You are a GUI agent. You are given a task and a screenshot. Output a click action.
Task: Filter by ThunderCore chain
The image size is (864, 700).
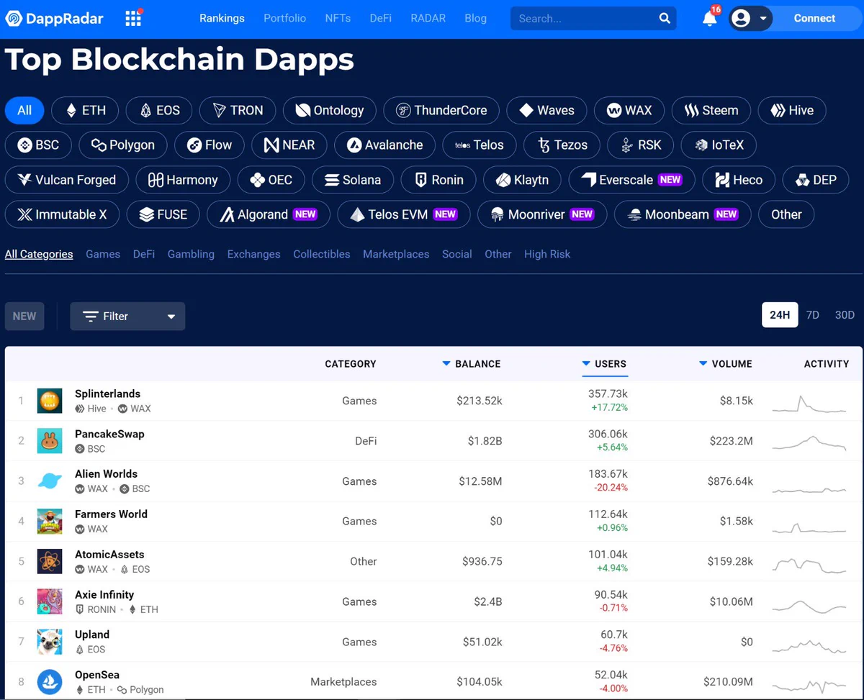(441, 111)
